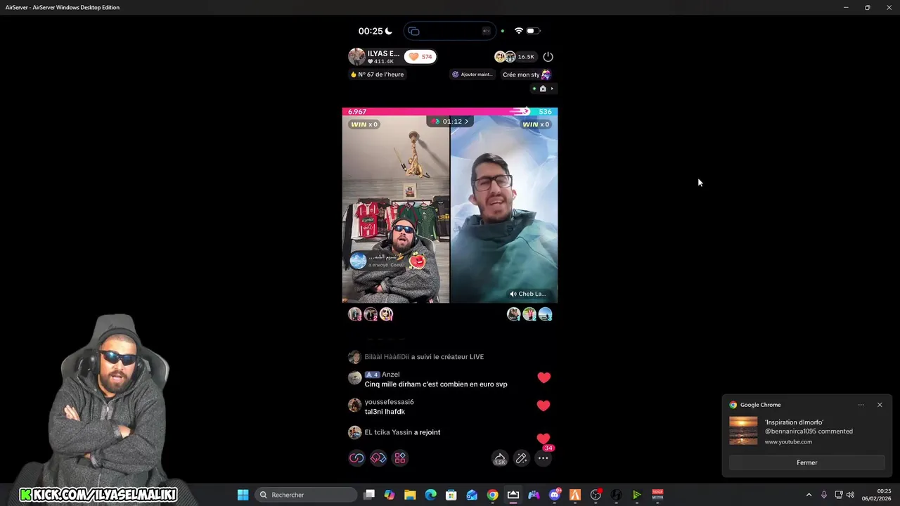The height and width of the screenshot is (506, 900).
Task: Open www.youtube.com link in notification
Action: click(x=788, y=442)
